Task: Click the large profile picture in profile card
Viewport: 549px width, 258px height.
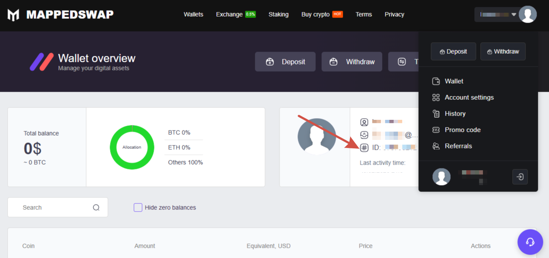Action: tap(316, 136)
